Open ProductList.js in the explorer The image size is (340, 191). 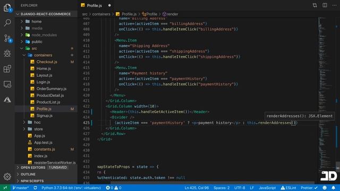point(48,102)
